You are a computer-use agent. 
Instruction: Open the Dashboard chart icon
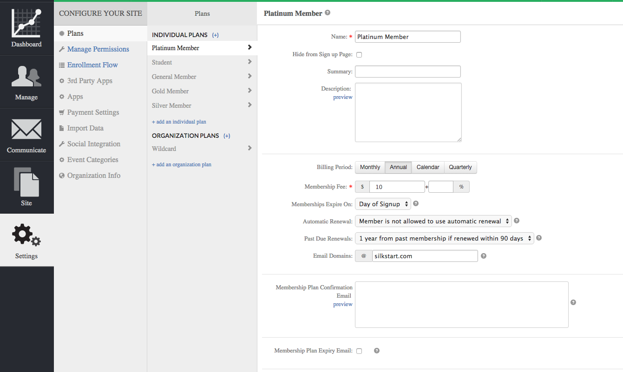(x=26, y=23)
